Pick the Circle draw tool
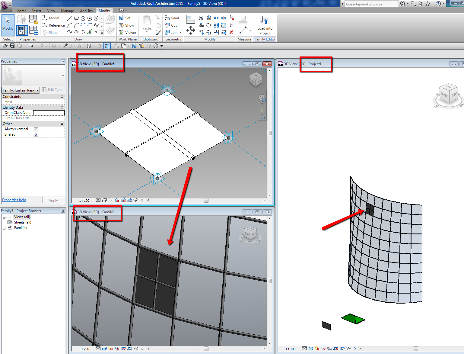The image size is (464, 354). [x=96, y=18]
